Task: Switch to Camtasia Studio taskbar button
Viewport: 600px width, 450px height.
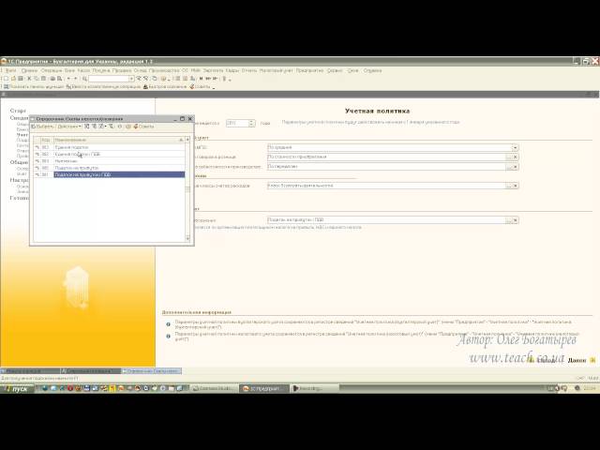Action: pos(215,389)
